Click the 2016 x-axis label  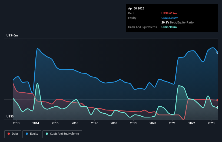click(75, 123)
